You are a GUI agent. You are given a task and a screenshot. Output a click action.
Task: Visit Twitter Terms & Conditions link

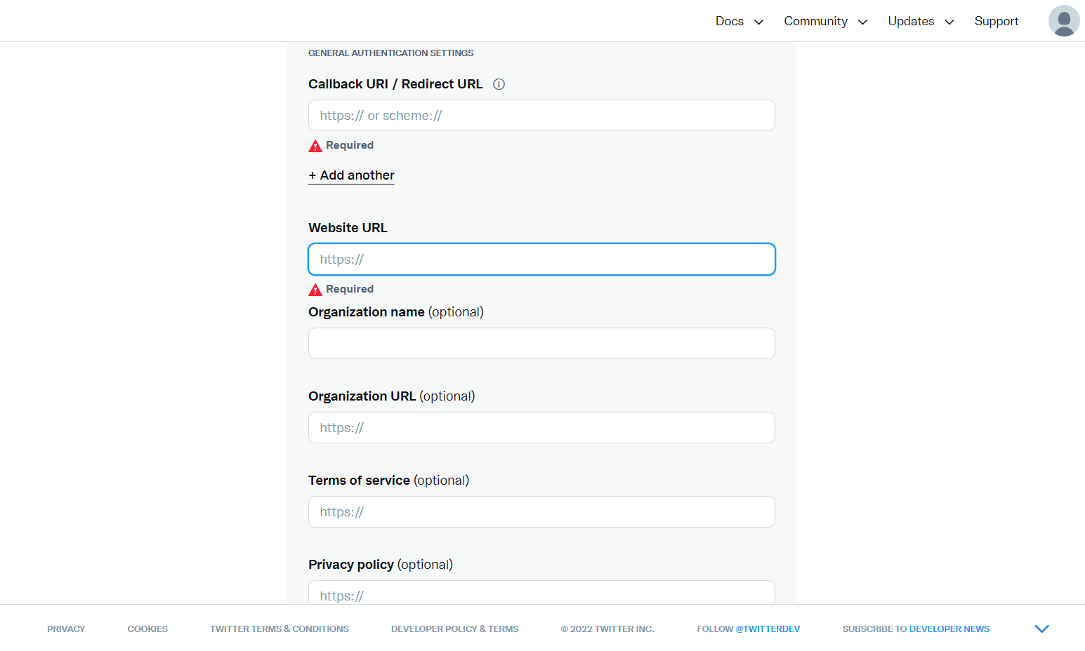[279, 629]
